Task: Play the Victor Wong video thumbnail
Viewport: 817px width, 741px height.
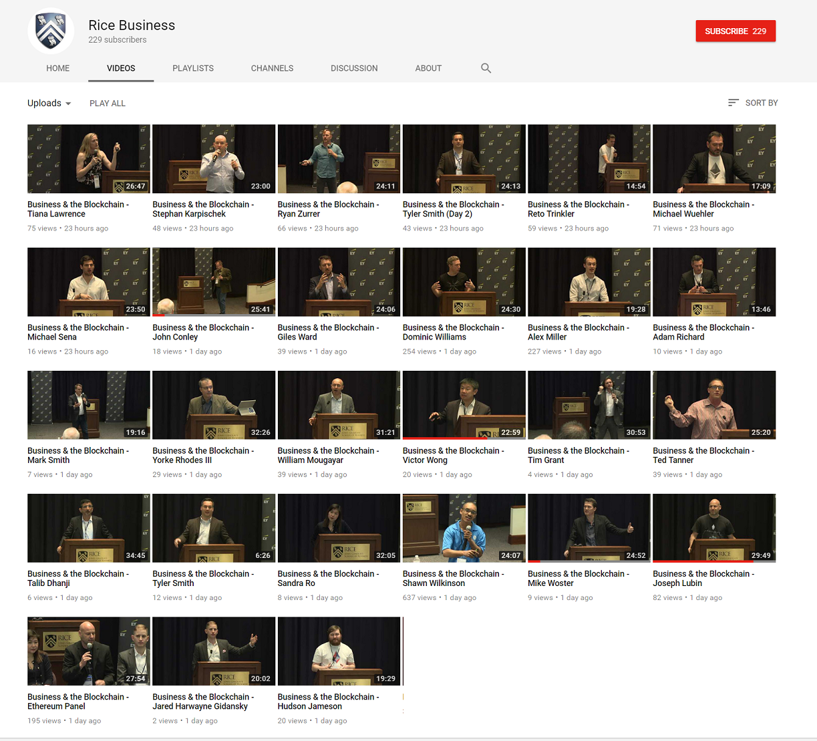Action: pos(464,405)
